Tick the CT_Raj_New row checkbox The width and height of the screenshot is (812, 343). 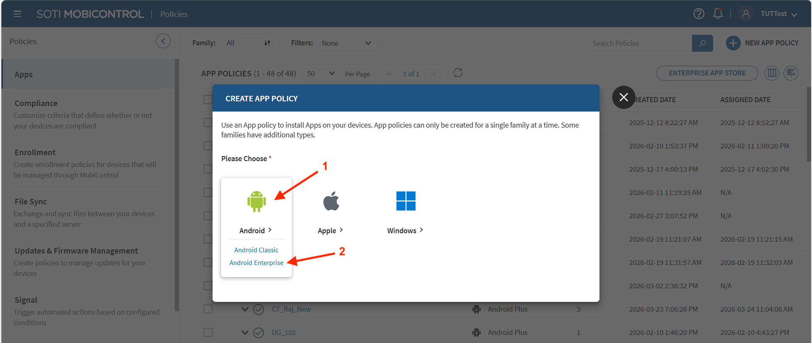click(208, 309)
